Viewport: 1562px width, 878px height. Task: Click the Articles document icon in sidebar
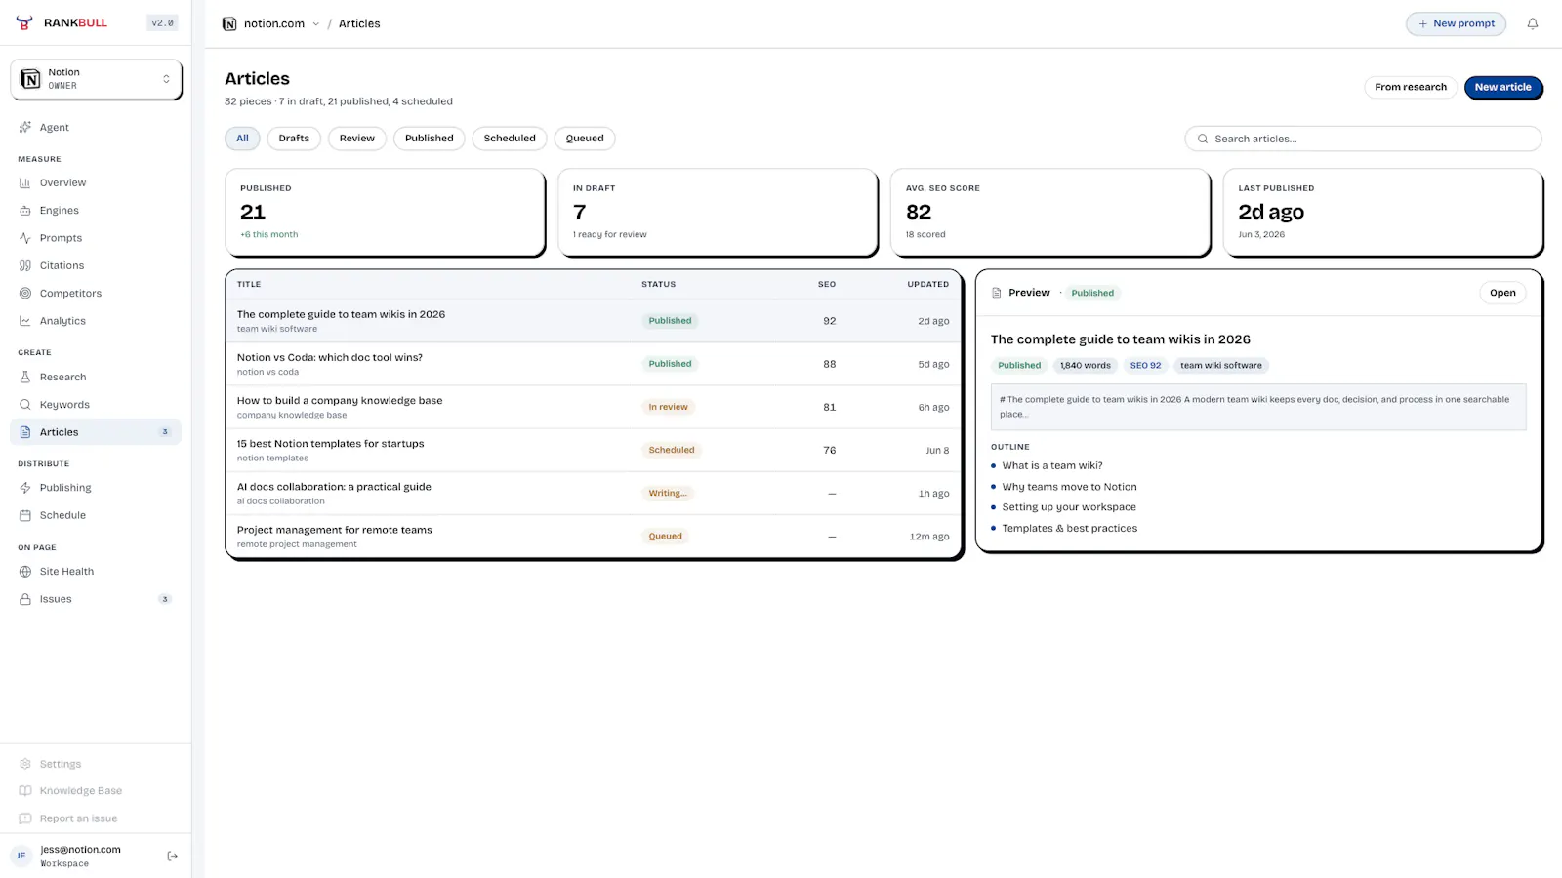(25, 432)
